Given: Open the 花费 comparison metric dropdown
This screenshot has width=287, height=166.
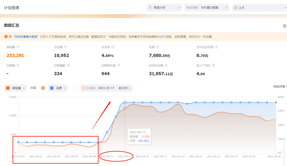Looking at the screenshot, I should [58, 88].
